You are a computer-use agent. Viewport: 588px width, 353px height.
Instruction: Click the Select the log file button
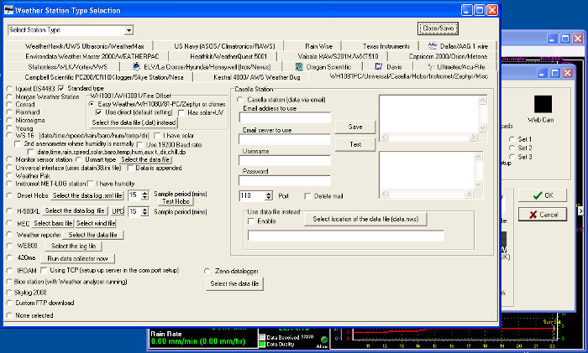pos(74,246)
